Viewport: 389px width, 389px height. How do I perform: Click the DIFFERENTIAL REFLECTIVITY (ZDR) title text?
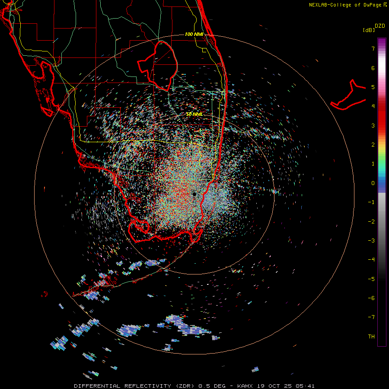click(x=135, y=386)
